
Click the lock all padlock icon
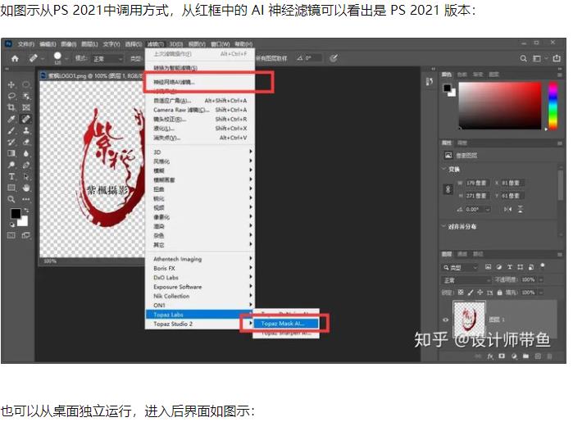[x=499, y=293]
